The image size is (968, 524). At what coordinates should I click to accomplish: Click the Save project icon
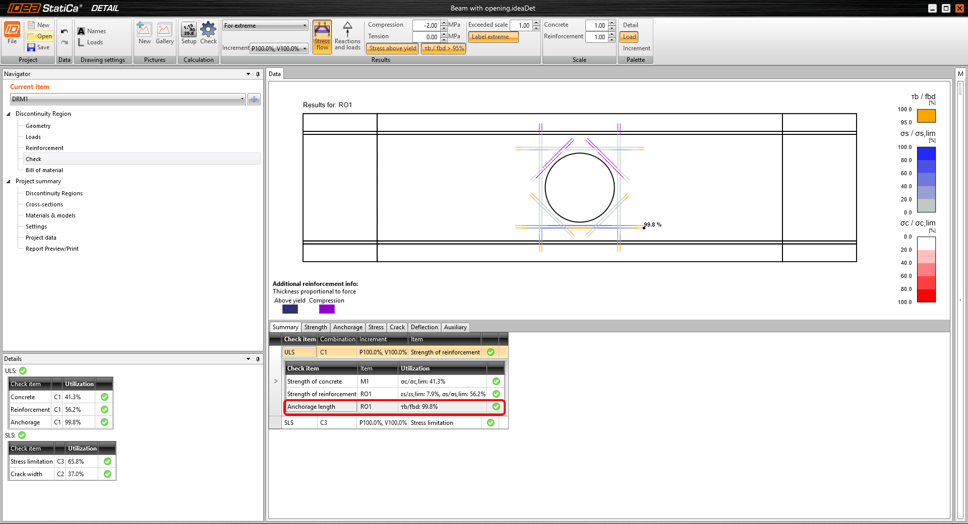[x=31, y=47]
